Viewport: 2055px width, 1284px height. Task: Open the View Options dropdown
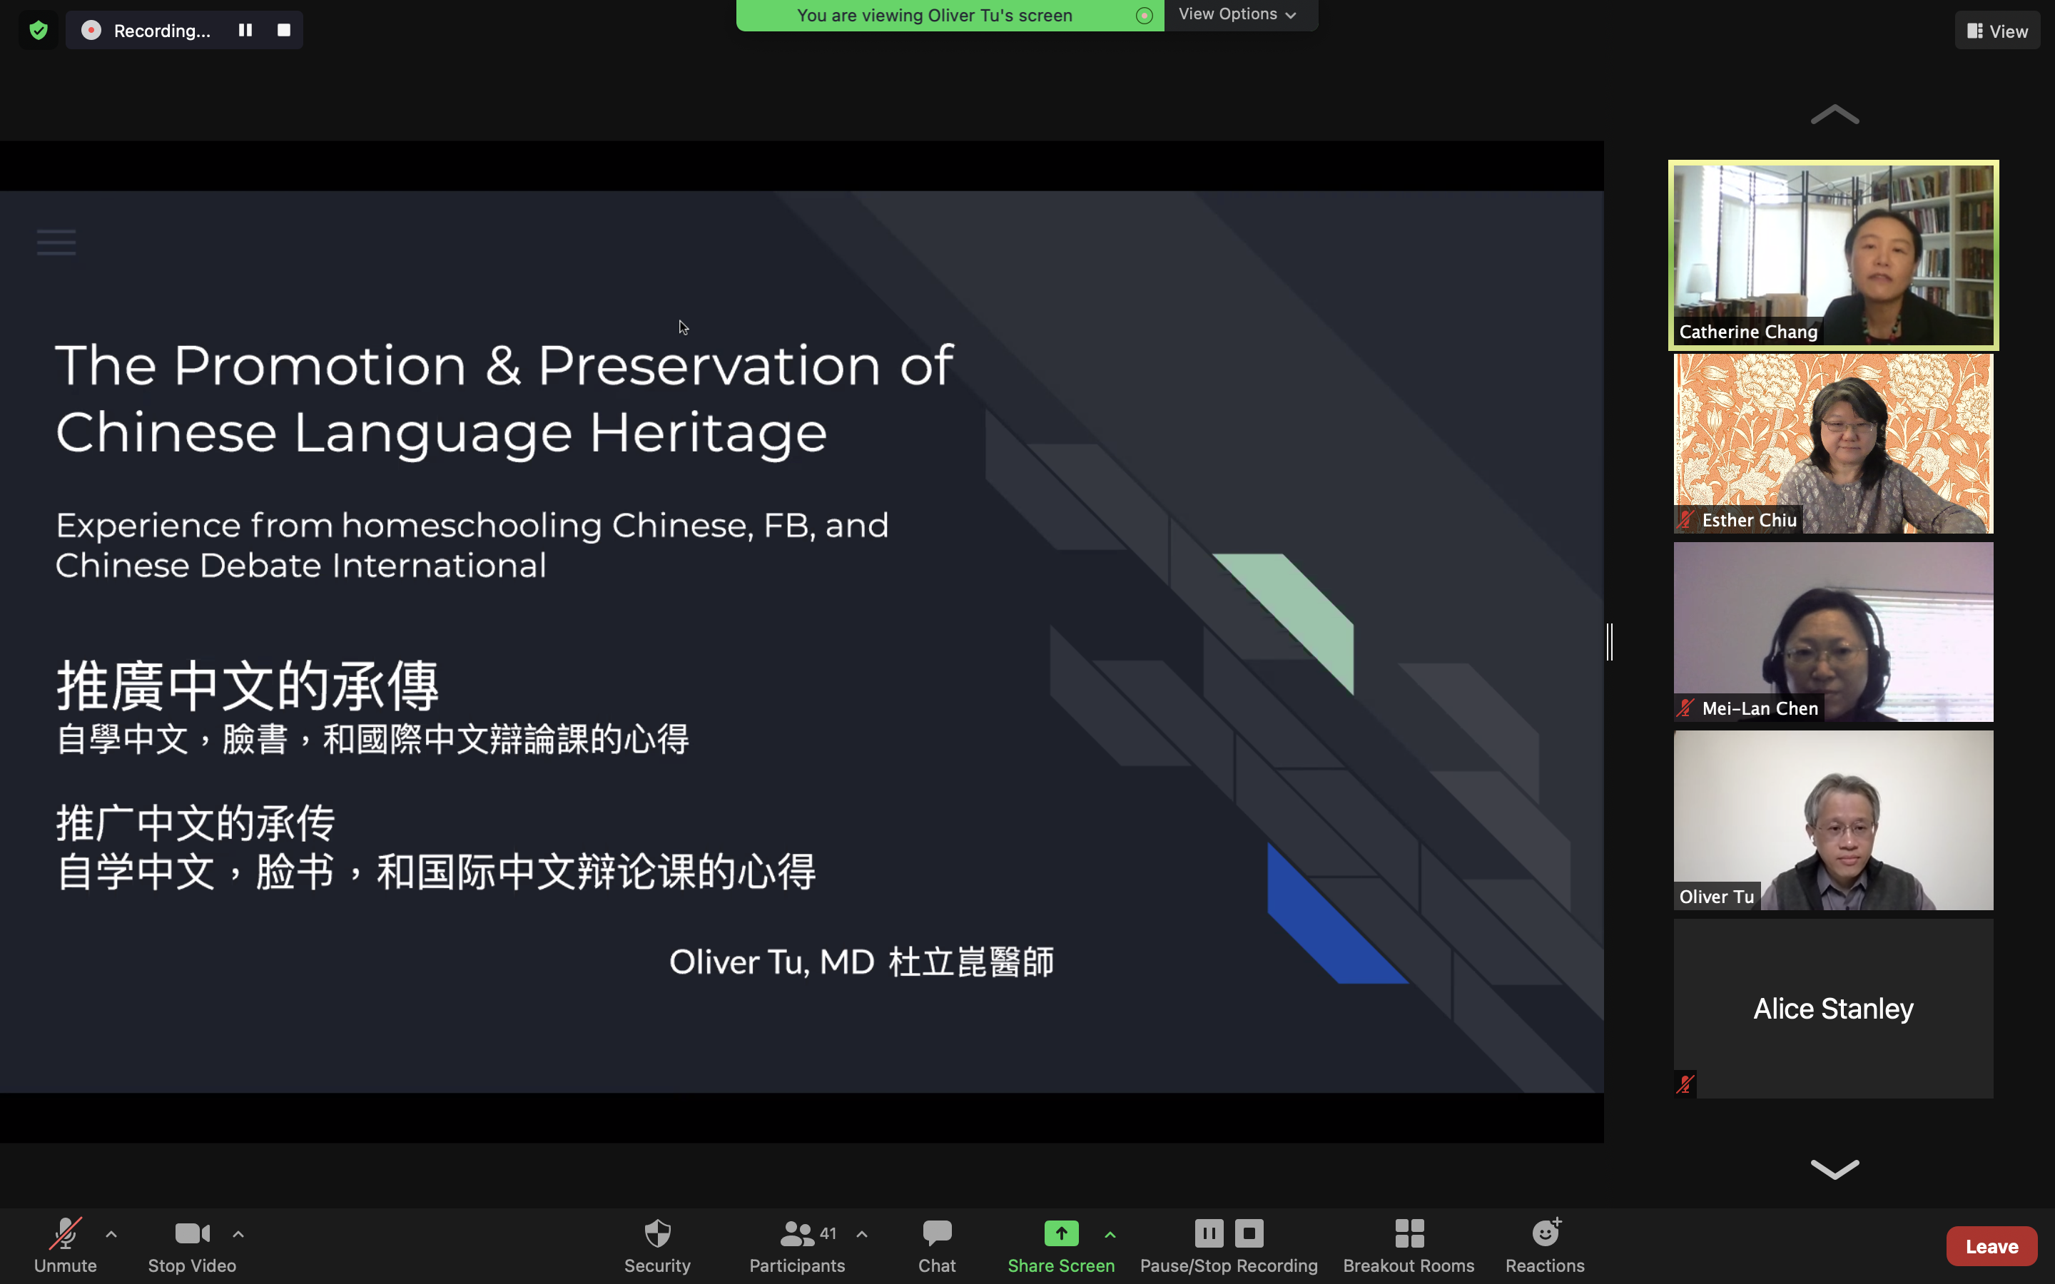point(1238,14)
